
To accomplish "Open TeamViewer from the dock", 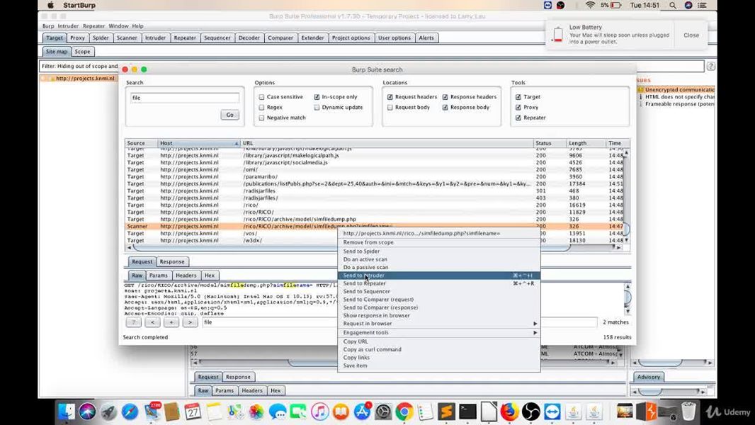I will click(x=552, y=412).
